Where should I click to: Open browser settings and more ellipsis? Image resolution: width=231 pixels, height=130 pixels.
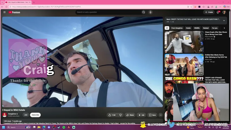coord(220,7)
